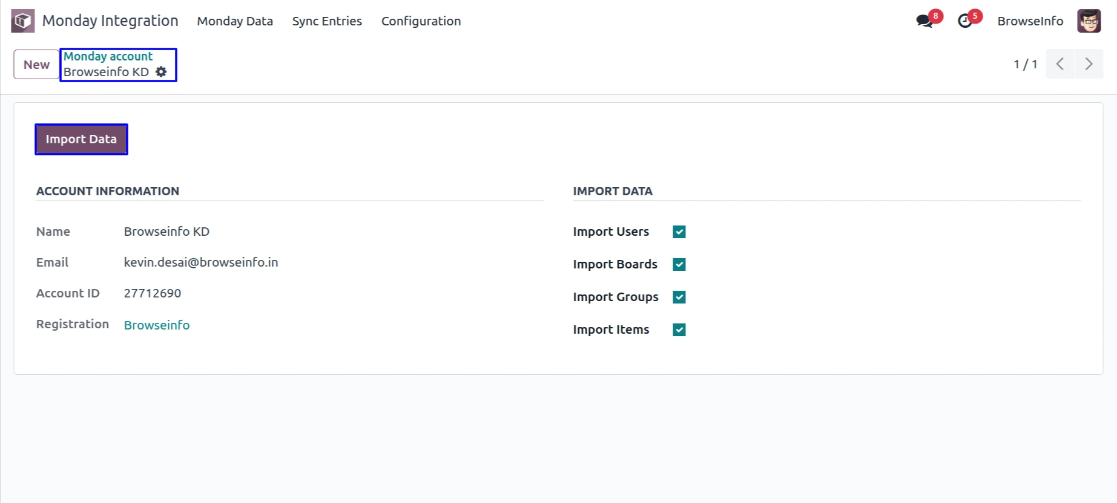Toggle the Import Boards checkbox
Image resolution: width=1117 pixels, height=503 pixels.
(x=679, y=265)
